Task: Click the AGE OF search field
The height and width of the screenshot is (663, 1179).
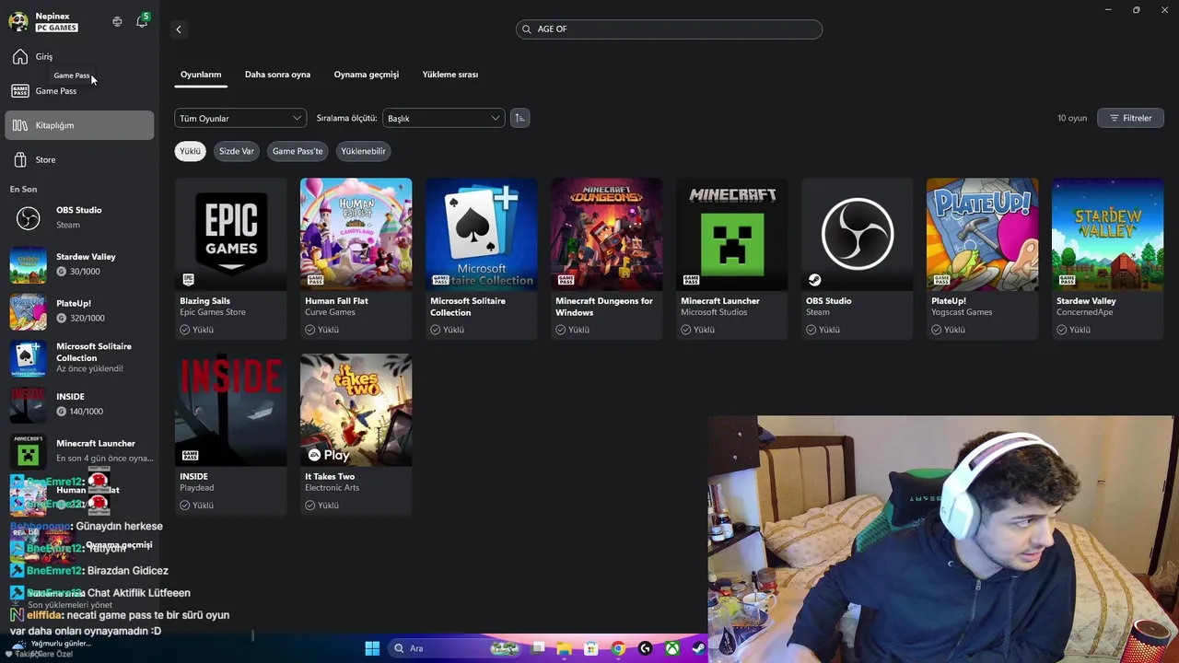Action: (x=669, y=29)
